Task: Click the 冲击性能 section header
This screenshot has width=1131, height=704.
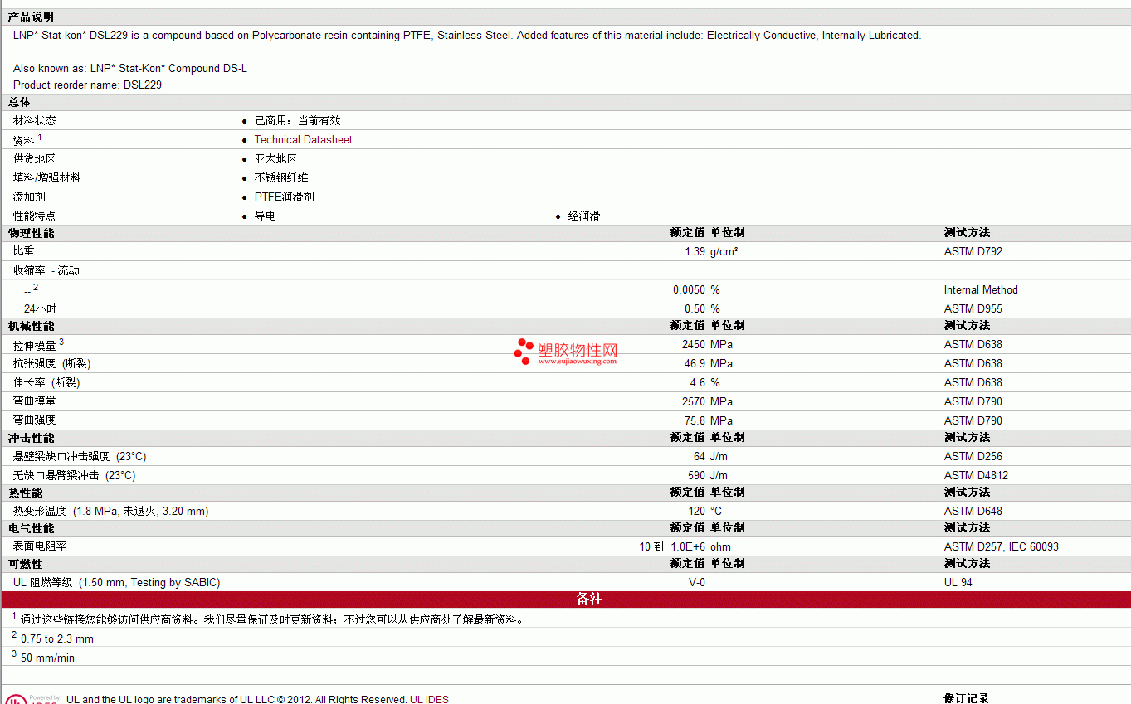Action: point(32,439)
